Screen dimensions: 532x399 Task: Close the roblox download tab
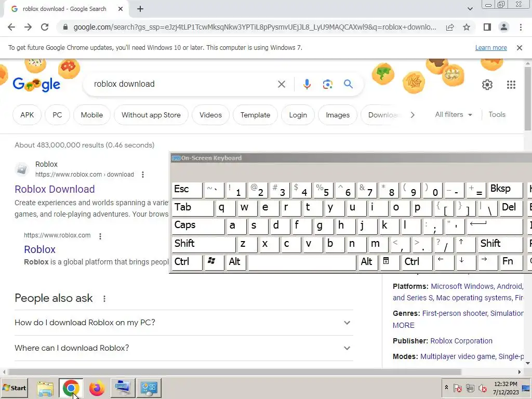click(121, 9)
